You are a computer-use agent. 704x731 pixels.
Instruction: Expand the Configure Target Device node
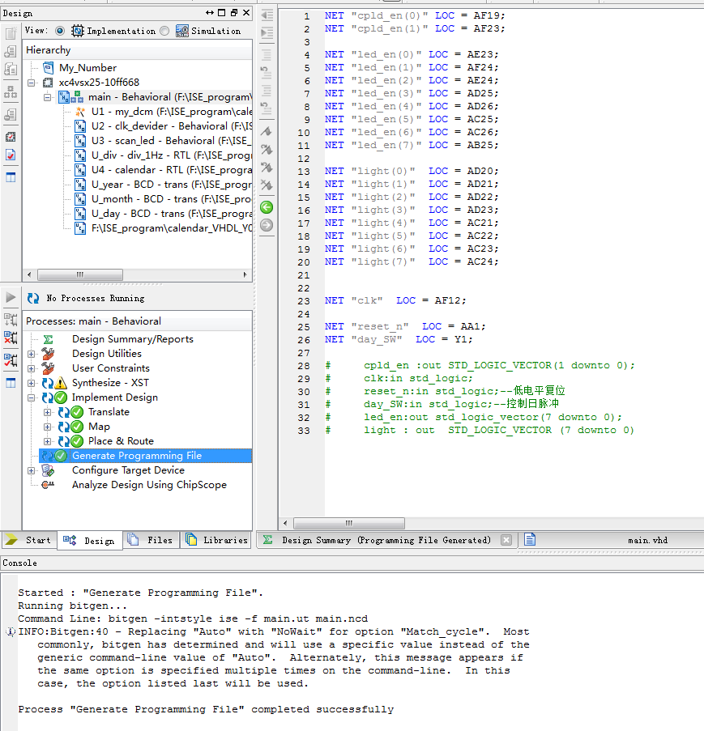[32, 470]
